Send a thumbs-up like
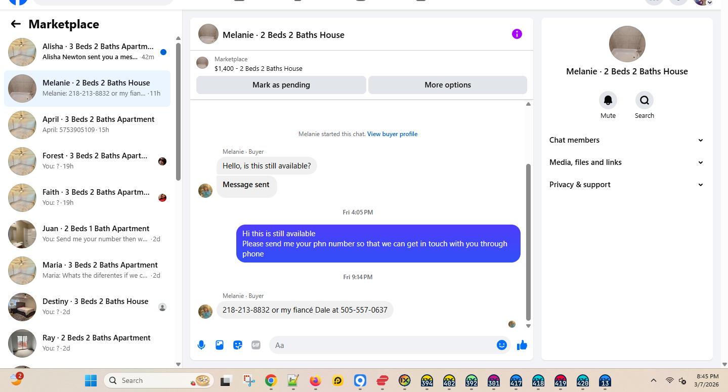The height and width of the screenshot is (392, 728). pyautogui.click(x=522, y=345)
